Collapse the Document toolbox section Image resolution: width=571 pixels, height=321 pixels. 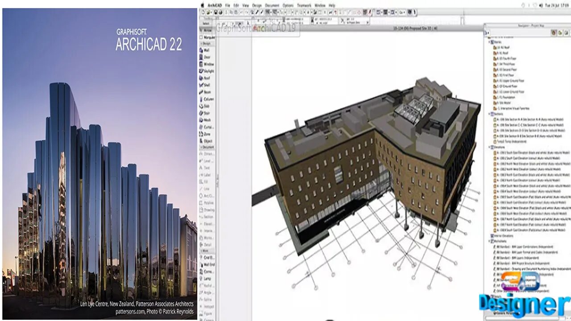point(201,147)
